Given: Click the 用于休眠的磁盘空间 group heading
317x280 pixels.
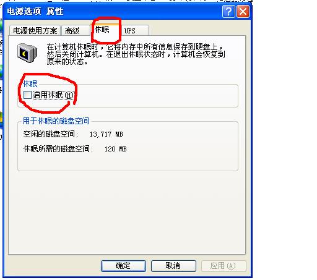Looking at the screenshot, I should pos(56,121).
